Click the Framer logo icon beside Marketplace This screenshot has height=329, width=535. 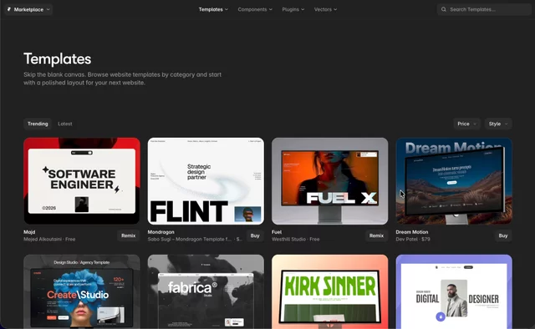(x=9, y=9)
